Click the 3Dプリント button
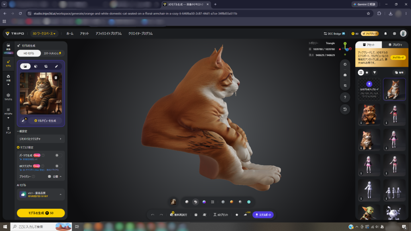Image resolution: width=411 pixels, height=231 pixels. (221, 215)
